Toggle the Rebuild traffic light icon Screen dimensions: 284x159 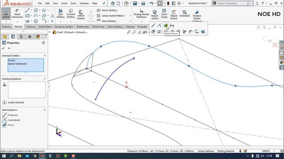tap(168, 3)
